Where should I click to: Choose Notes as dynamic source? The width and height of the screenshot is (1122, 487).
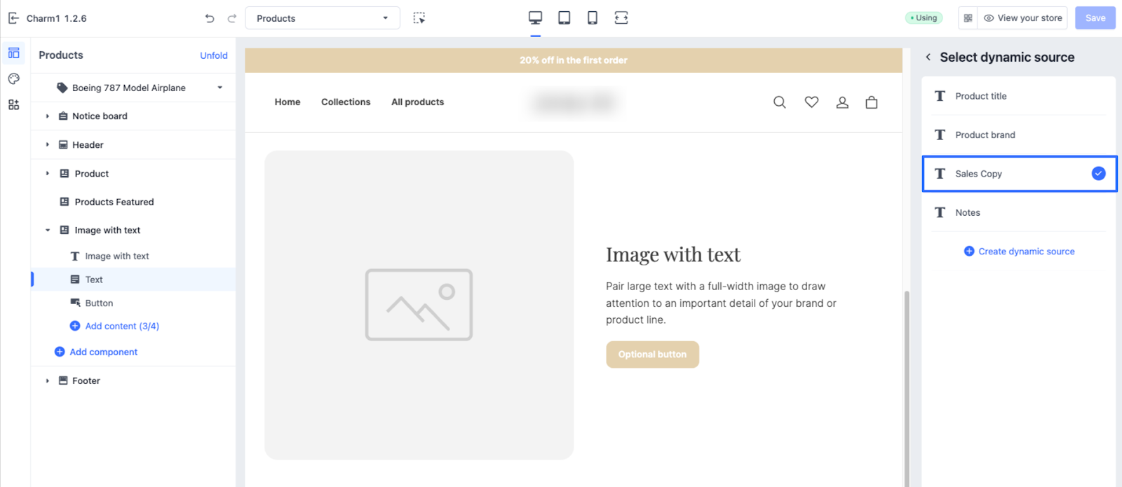[x=967, y=212]
